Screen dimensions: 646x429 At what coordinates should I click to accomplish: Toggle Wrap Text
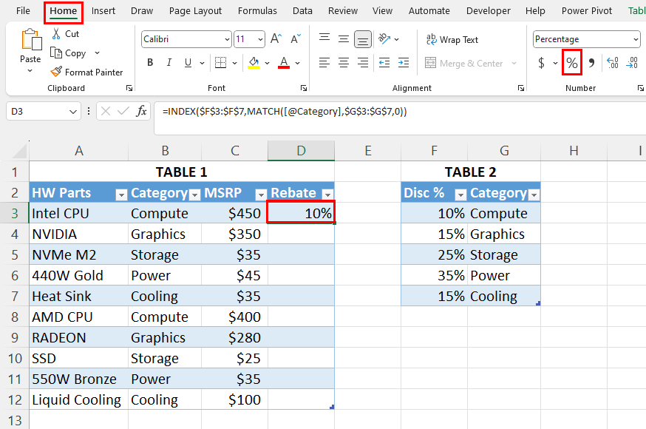click(x=452, y=39)
